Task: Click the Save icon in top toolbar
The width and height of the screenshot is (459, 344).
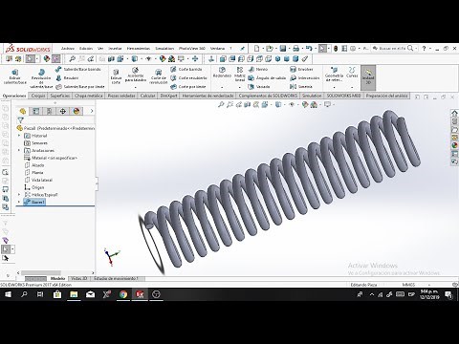Action: (x=283, y=49)
